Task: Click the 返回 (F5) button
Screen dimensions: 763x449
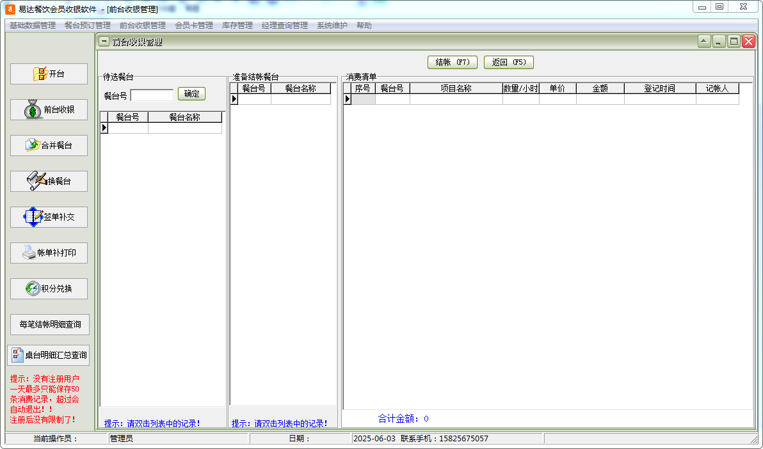Action: click(x=508, y=62)
